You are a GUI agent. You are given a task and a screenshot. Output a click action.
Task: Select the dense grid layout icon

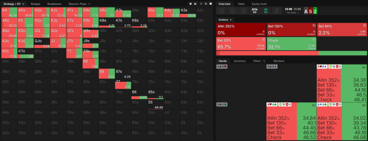tap(206, 4)
